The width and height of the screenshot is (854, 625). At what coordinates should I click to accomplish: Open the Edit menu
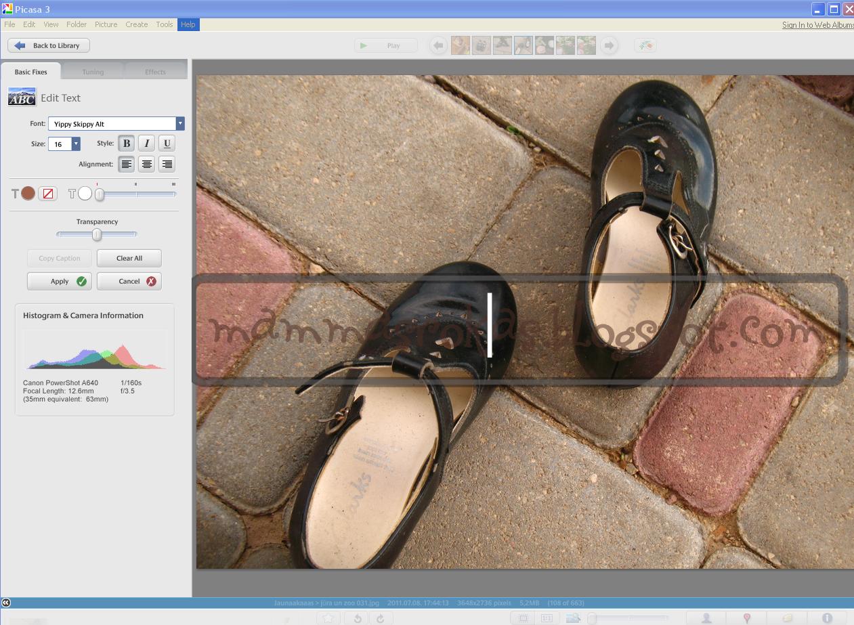[x=29, y=24]
